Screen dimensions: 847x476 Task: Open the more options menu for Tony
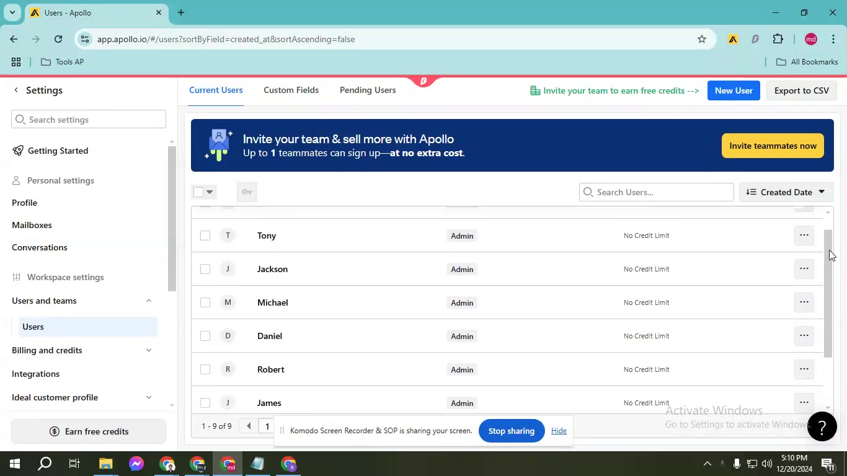click(x=804, y=236)
